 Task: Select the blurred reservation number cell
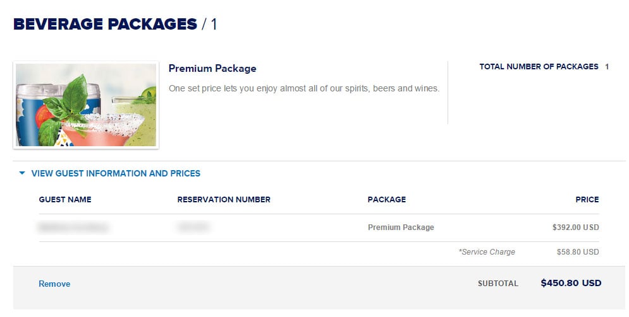point(193,227)
